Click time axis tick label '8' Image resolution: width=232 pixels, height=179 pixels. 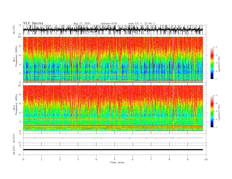[169, 159]
